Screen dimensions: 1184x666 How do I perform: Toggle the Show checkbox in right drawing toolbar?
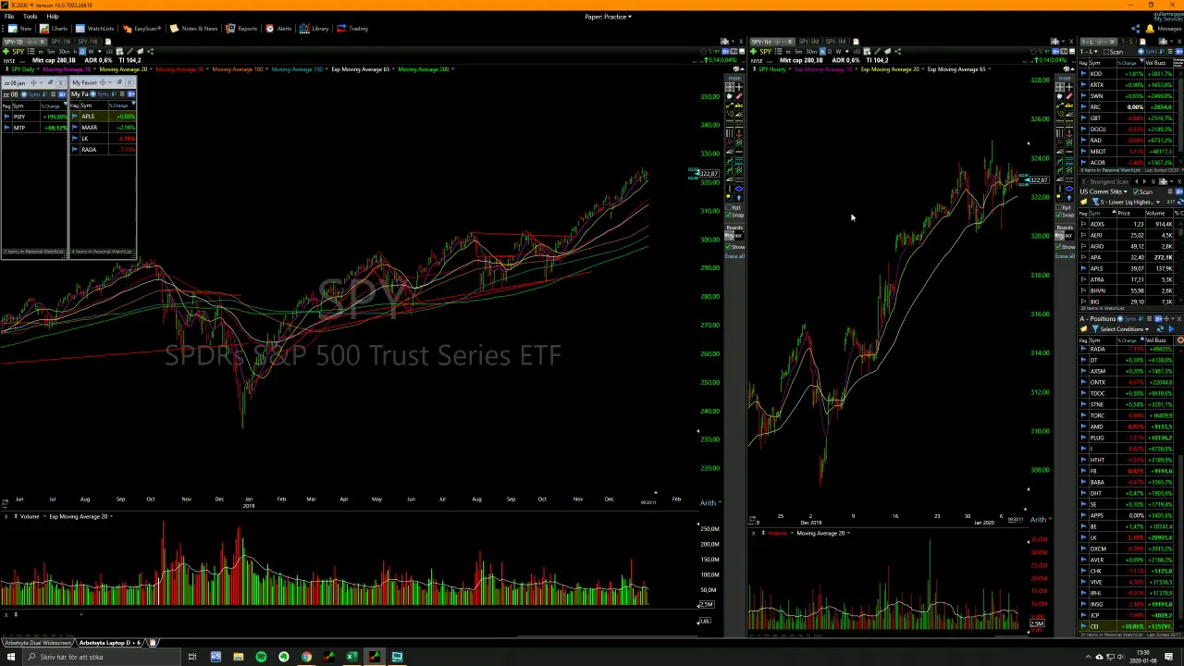(x=1059, y=247)
